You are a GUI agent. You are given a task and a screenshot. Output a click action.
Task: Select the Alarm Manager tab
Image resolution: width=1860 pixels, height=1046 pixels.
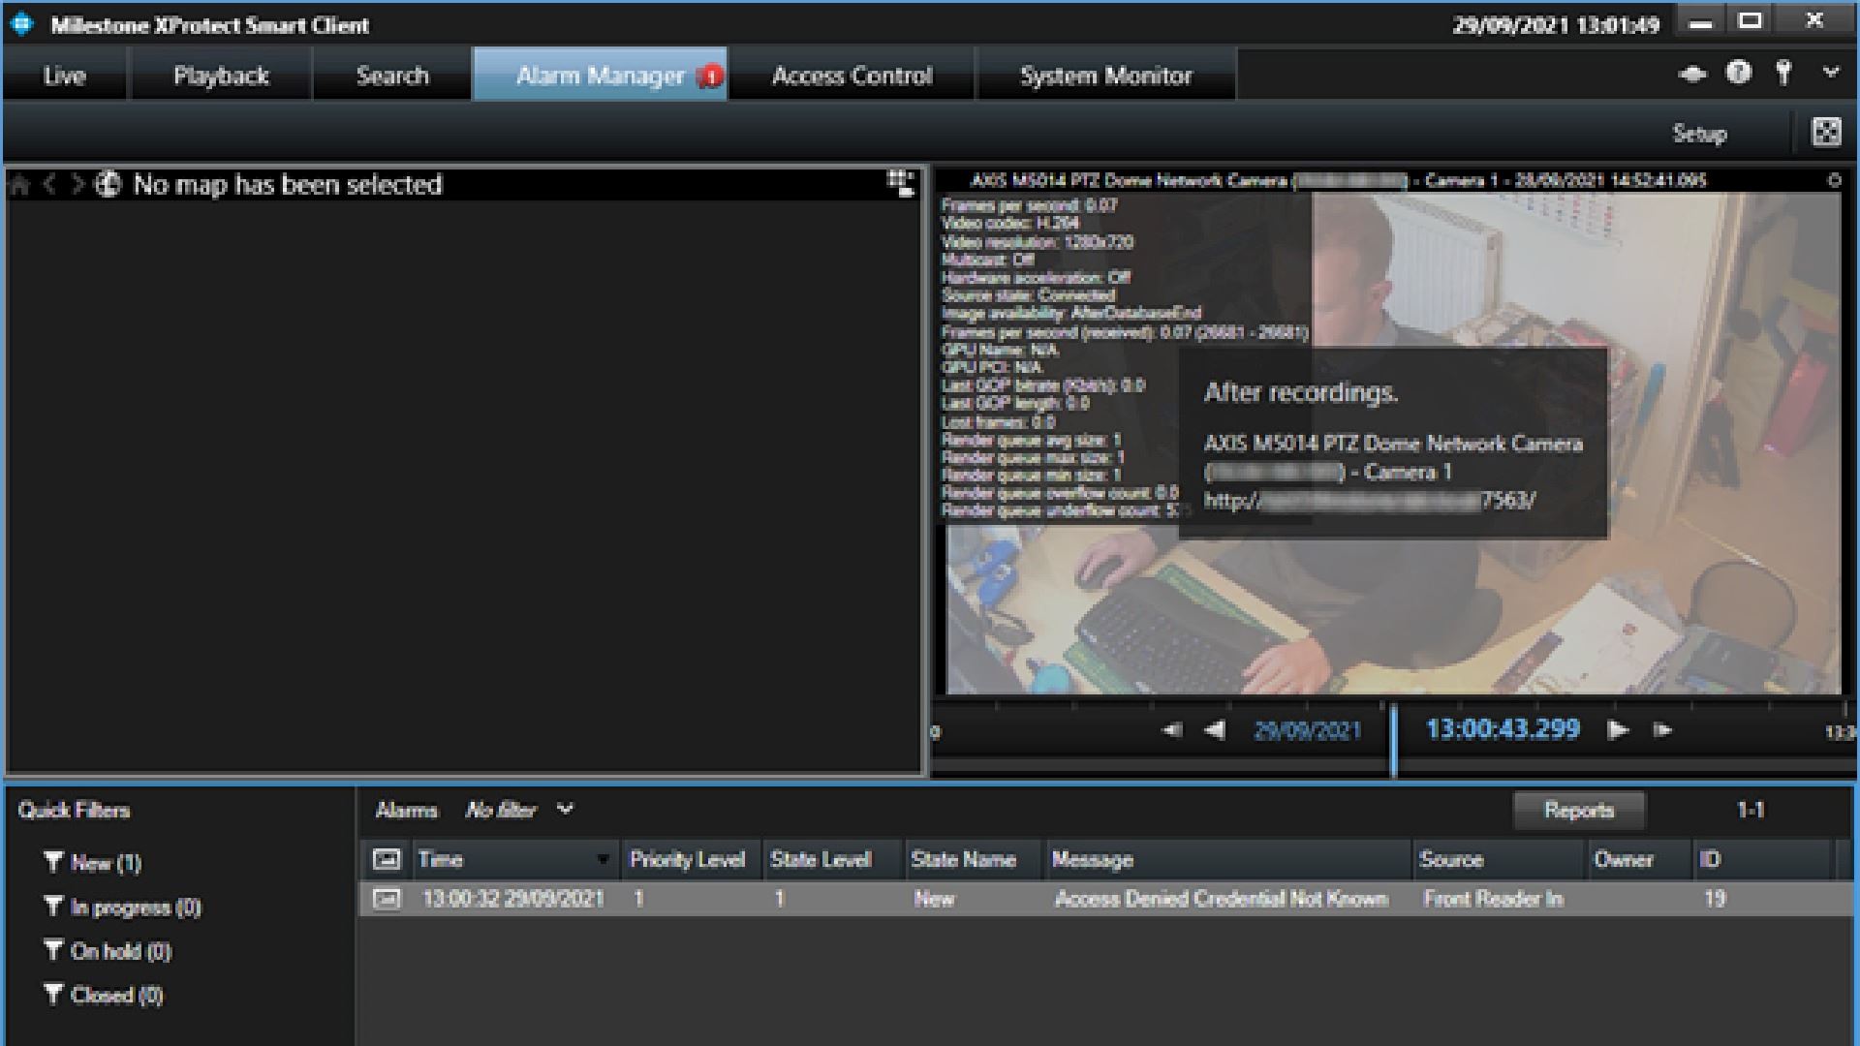point(600,76)
